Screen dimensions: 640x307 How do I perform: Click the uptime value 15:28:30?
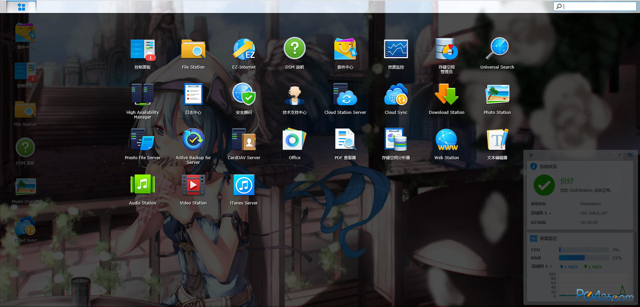[589, 222]
